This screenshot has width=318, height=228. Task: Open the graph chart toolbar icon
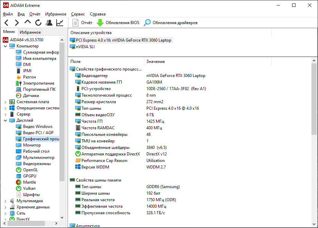[60, 23]
